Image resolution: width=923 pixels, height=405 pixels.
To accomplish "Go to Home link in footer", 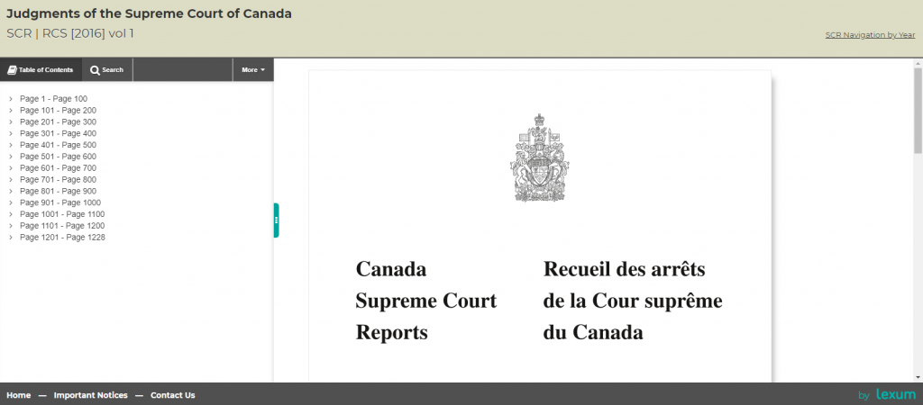I will [x=18, y=395].
